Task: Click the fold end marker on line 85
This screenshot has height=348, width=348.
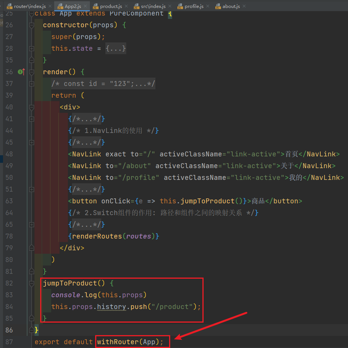Action: (31, 318)
